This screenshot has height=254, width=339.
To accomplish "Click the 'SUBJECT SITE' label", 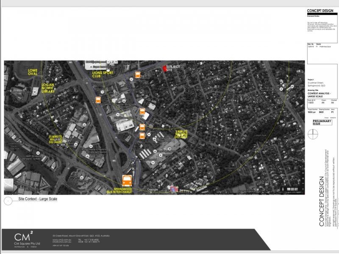I will pyautogui.click(x=173, y=68).
